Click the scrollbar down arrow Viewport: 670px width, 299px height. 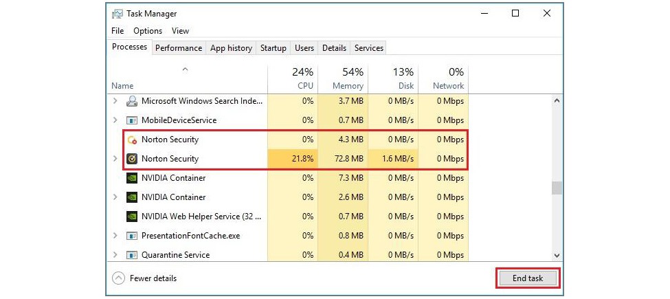pos(557,256)
